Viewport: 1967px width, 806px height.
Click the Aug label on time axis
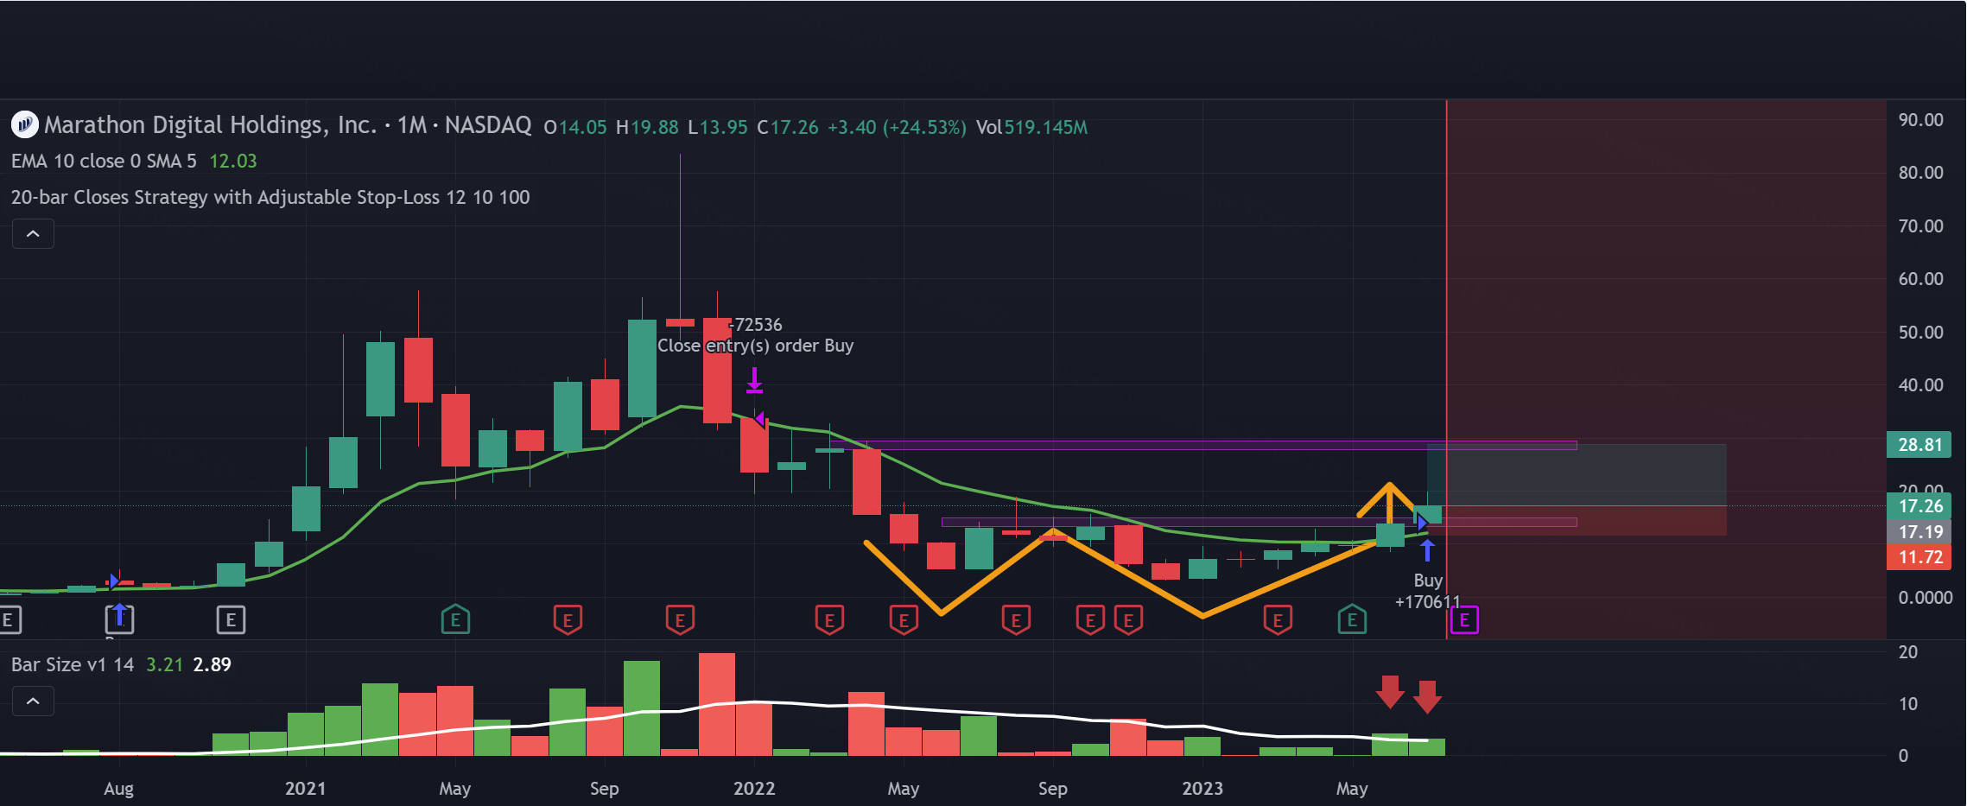(119, 789)
